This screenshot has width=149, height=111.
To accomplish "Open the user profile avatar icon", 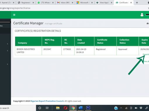I will tap(142, 15).
